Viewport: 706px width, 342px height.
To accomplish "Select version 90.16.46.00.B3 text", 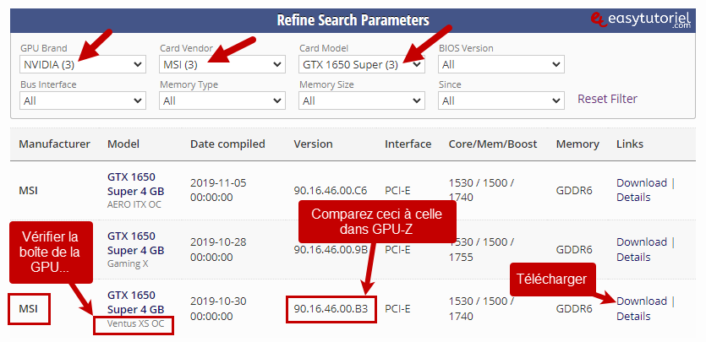I will tap(331, 309).
